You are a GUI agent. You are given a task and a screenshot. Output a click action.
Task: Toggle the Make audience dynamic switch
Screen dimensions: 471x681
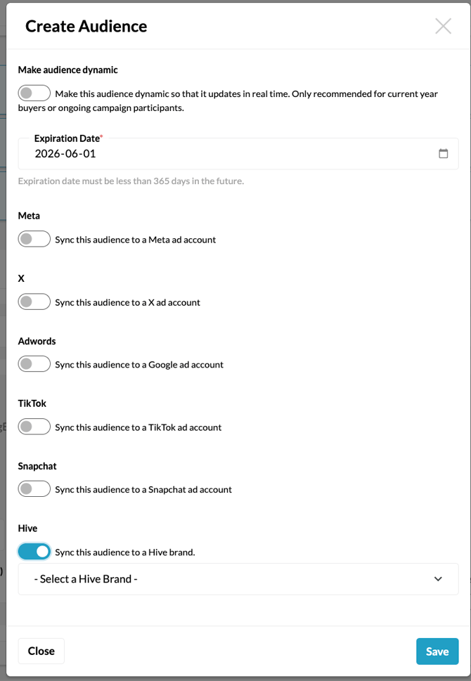33,93
